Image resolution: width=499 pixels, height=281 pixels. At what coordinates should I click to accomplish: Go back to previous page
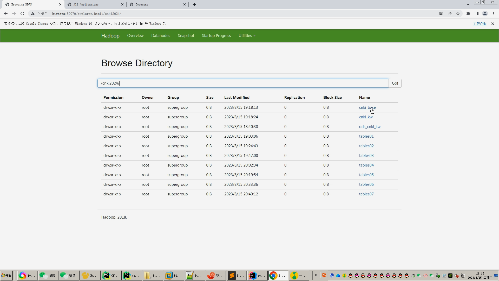(6, 14)
